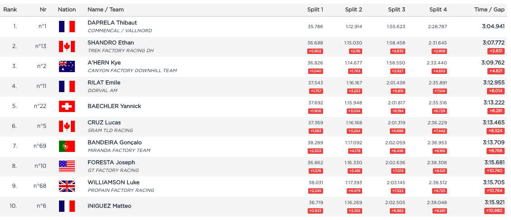The height and width of the screenshot is (220, 511).
Task: Click the French flag beside DAPRELA Thibaut
Action: pyautogui.click(x=67, y=26)
